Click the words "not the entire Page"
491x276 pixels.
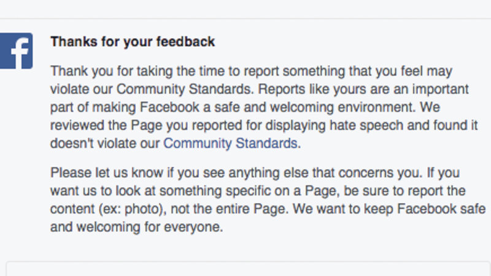click(x=231, y=209)
